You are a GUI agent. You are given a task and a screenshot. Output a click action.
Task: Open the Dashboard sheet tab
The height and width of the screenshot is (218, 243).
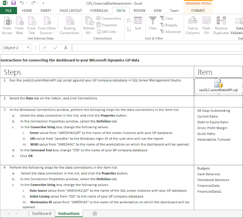42,213
